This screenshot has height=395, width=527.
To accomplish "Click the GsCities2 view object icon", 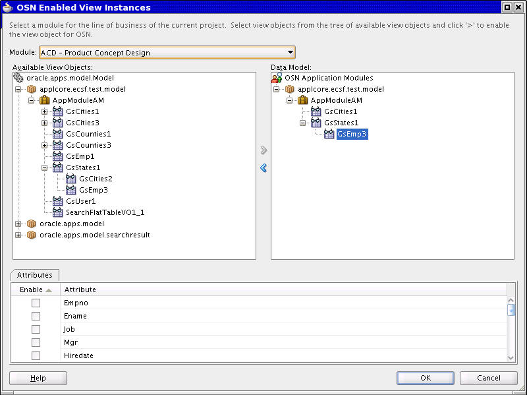I will [x=70, y=179].
